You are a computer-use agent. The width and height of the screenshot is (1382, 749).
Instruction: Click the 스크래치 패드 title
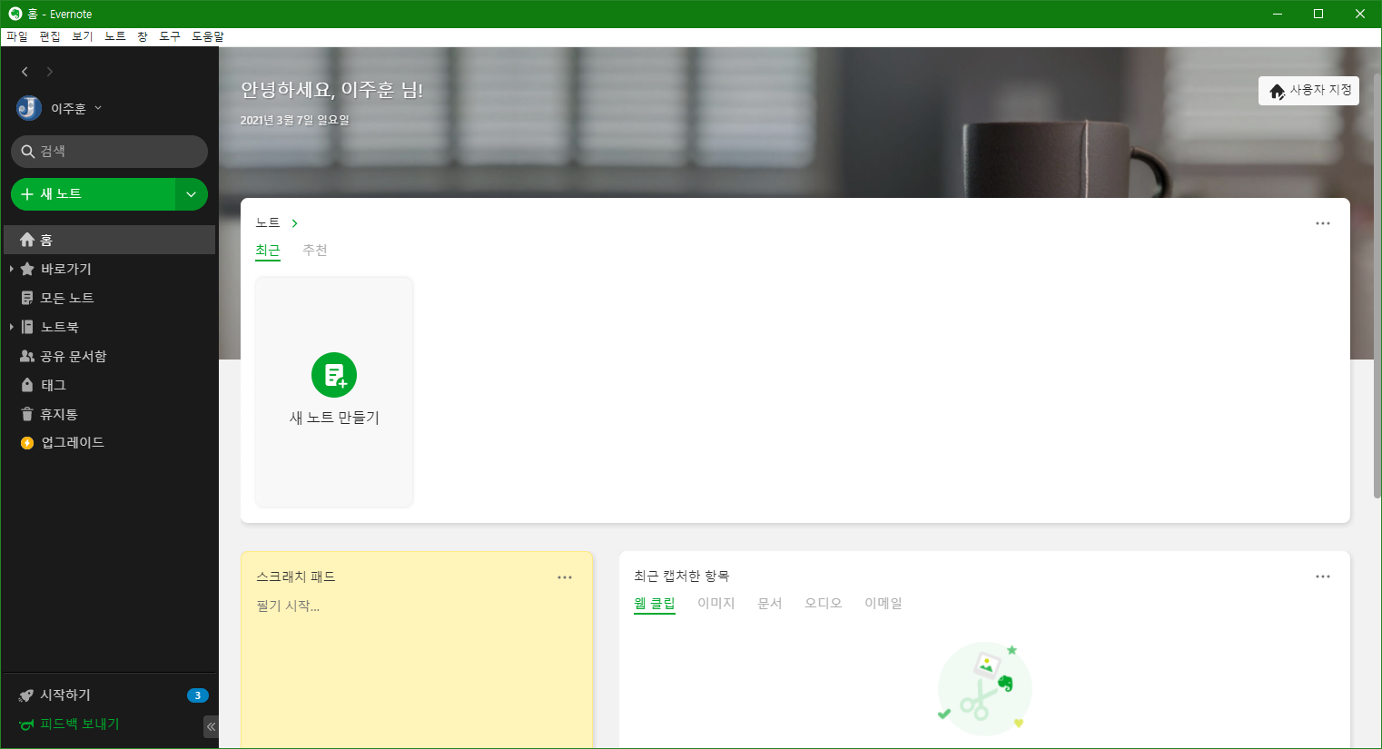[x=296, y=577]
